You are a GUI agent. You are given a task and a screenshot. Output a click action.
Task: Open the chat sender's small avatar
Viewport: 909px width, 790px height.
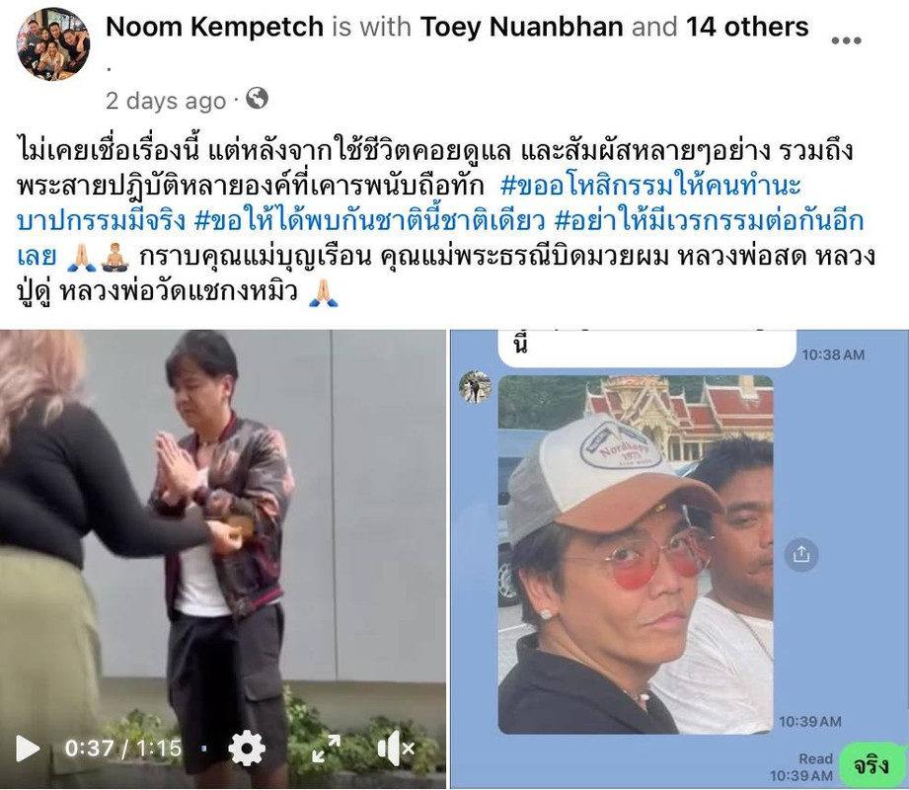(x=475, y=387)
